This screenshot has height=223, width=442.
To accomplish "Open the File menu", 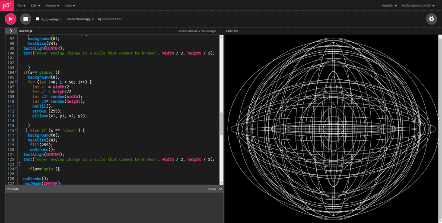I will click(x=21, y=6).
